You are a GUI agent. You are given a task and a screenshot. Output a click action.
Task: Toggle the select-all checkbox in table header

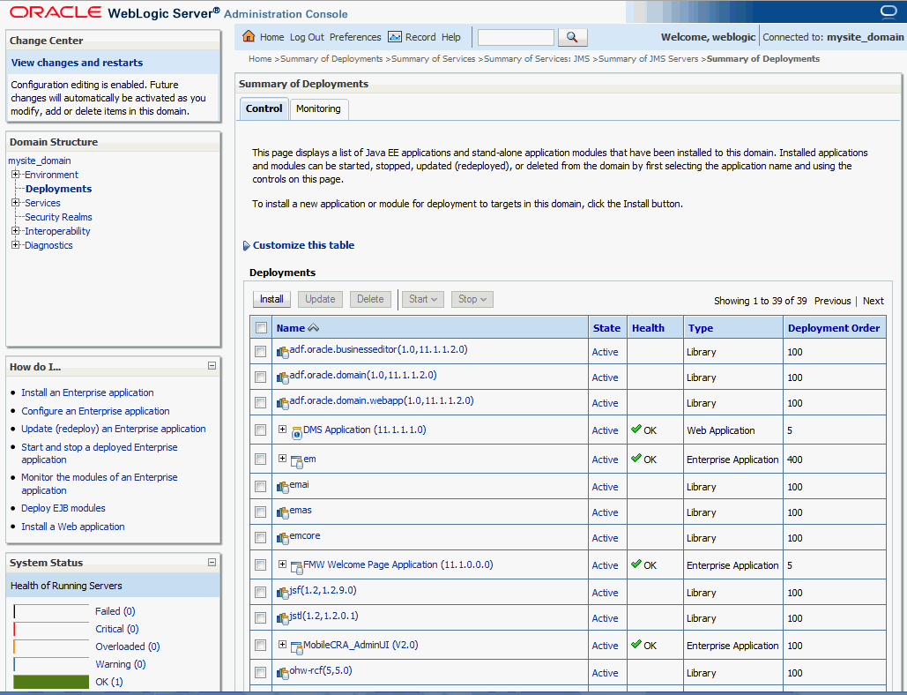pyautogui.click(x=261, y=327)
